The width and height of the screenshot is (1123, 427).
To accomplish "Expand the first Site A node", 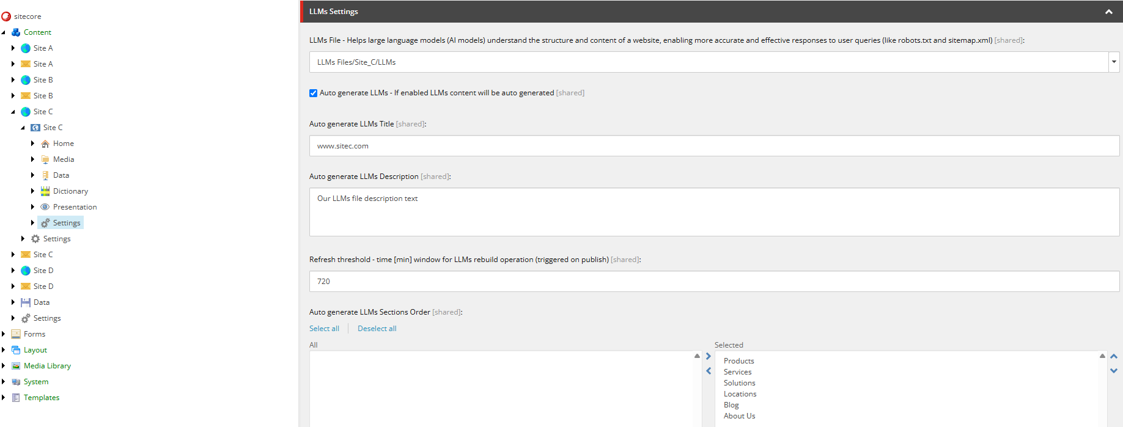I will (x=13, y=48).
